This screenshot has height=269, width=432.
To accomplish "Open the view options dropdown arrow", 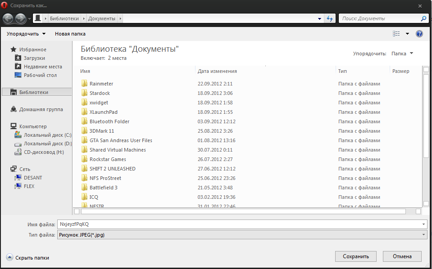I will point(407,34).
